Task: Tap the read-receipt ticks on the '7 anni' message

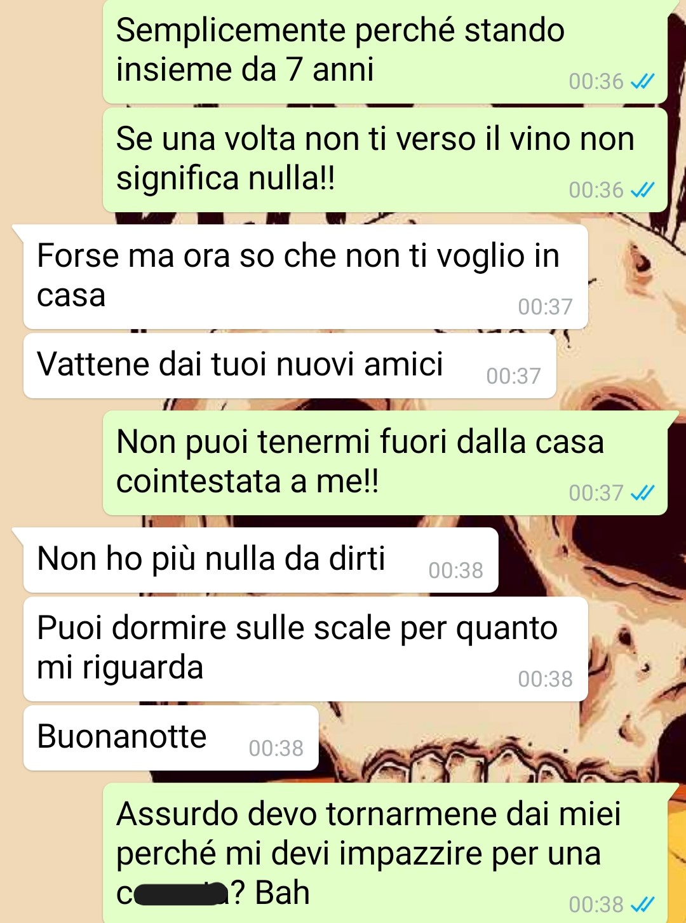Action: click(x=642, y=81)
